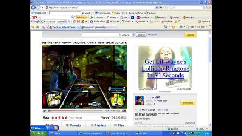242x136 pixels.
Task: Click the YouTube search input field
Action: (x=101, y=35)
